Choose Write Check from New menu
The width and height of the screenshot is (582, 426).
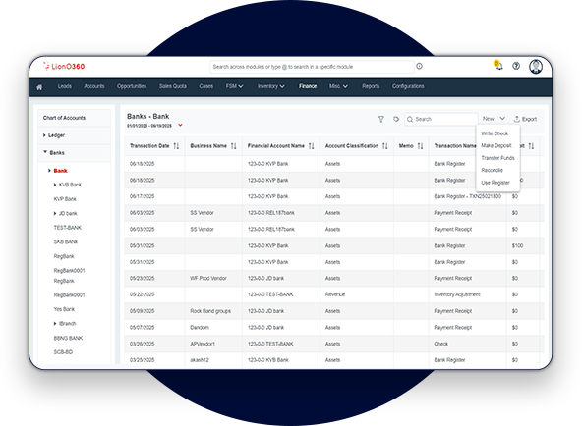[495, 133]
